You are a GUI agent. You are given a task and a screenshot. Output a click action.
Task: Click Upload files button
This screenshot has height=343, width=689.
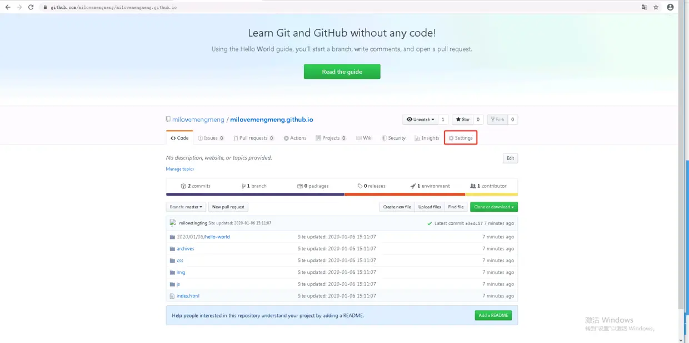(x=430, y=207)
